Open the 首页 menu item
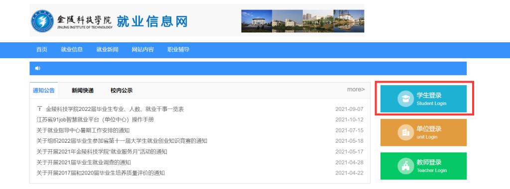Viewport: 510px width, 189px height. [42, 50]
